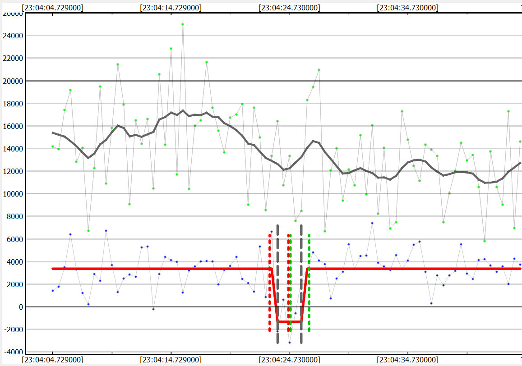522x366 pixels.
Task: Click the 12000 y-axis label
Action: (13, 171)
